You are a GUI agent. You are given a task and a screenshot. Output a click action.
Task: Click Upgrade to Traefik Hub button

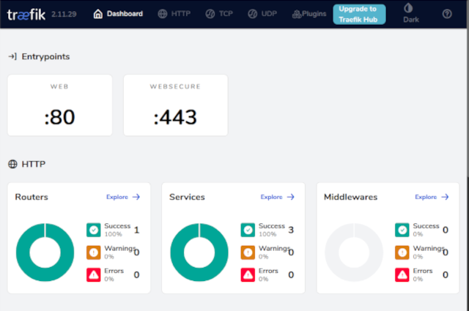pos(359,14)
